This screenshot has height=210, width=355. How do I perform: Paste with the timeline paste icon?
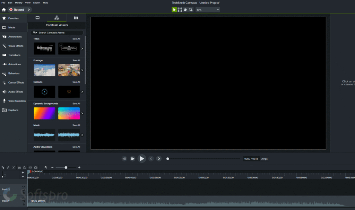click(25, 168)
